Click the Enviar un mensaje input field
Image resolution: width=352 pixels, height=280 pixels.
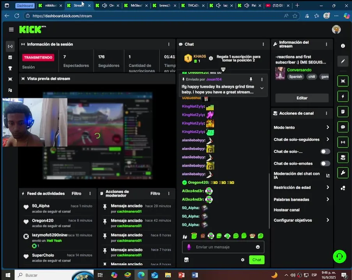[223, 247]
